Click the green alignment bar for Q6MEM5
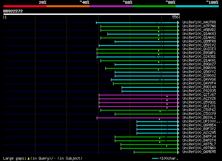 point(156,152)
